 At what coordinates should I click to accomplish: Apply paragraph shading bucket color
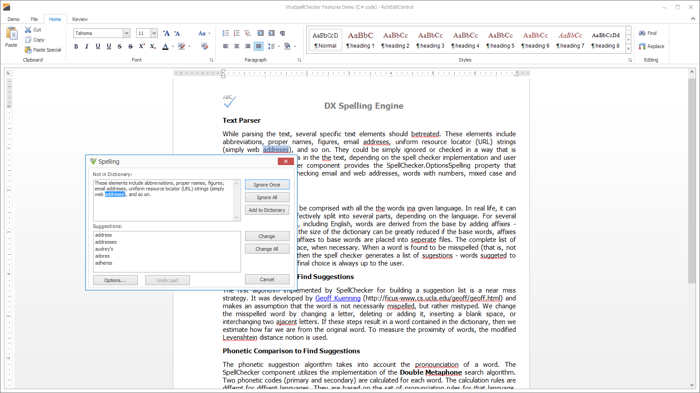tap(287, 46)
